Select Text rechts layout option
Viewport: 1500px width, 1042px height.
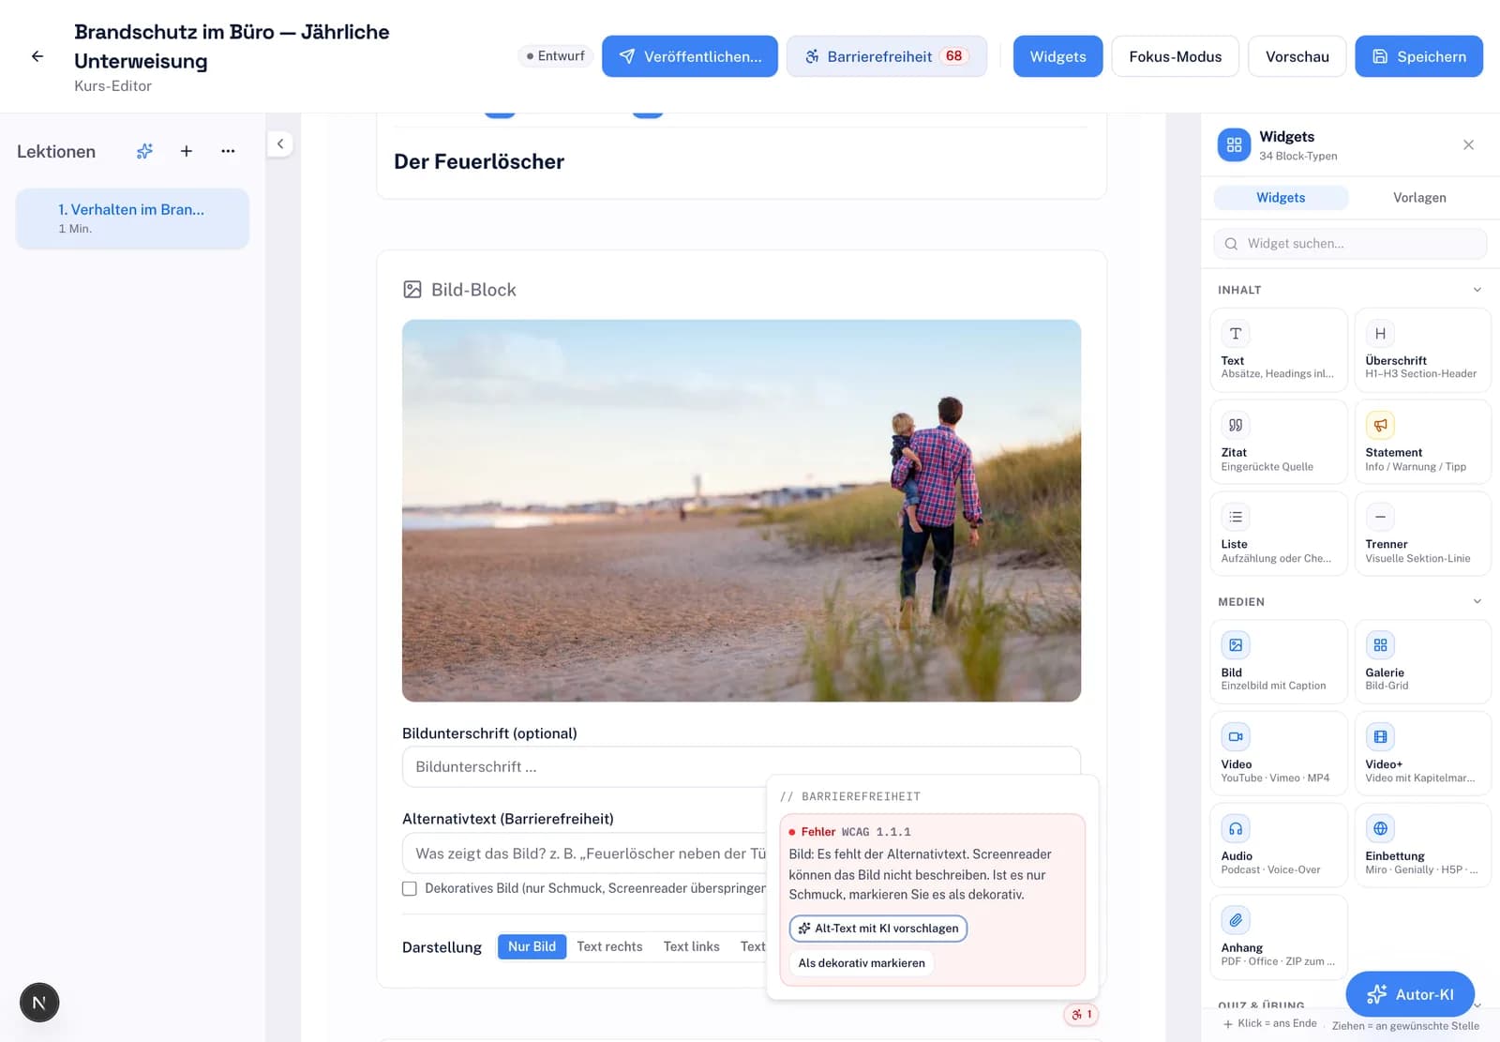[x=609, y=946]
